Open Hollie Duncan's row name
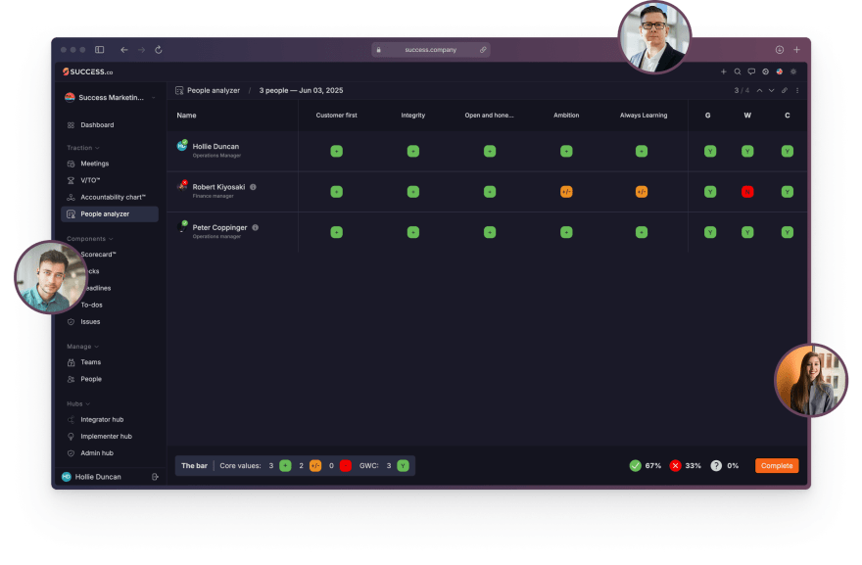This screenshot has height=565, width=862. tap(215, 147)
